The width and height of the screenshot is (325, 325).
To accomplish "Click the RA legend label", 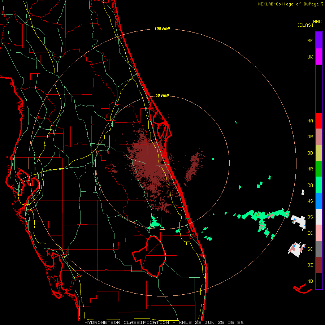I will pyautogui.click(x=310, y=185).
